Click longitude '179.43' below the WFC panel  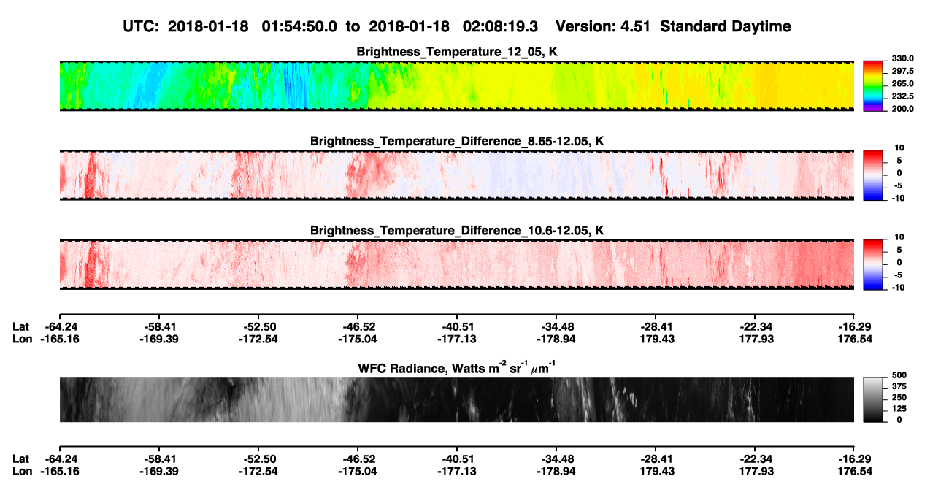click(656, 472)
